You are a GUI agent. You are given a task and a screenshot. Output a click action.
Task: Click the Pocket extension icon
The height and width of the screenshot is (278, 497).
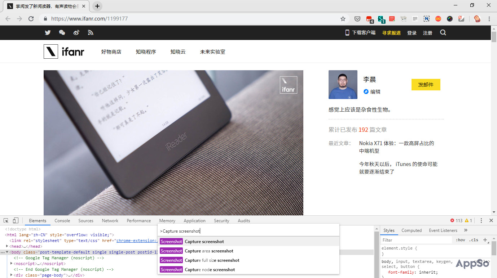[x=357, y=18]
